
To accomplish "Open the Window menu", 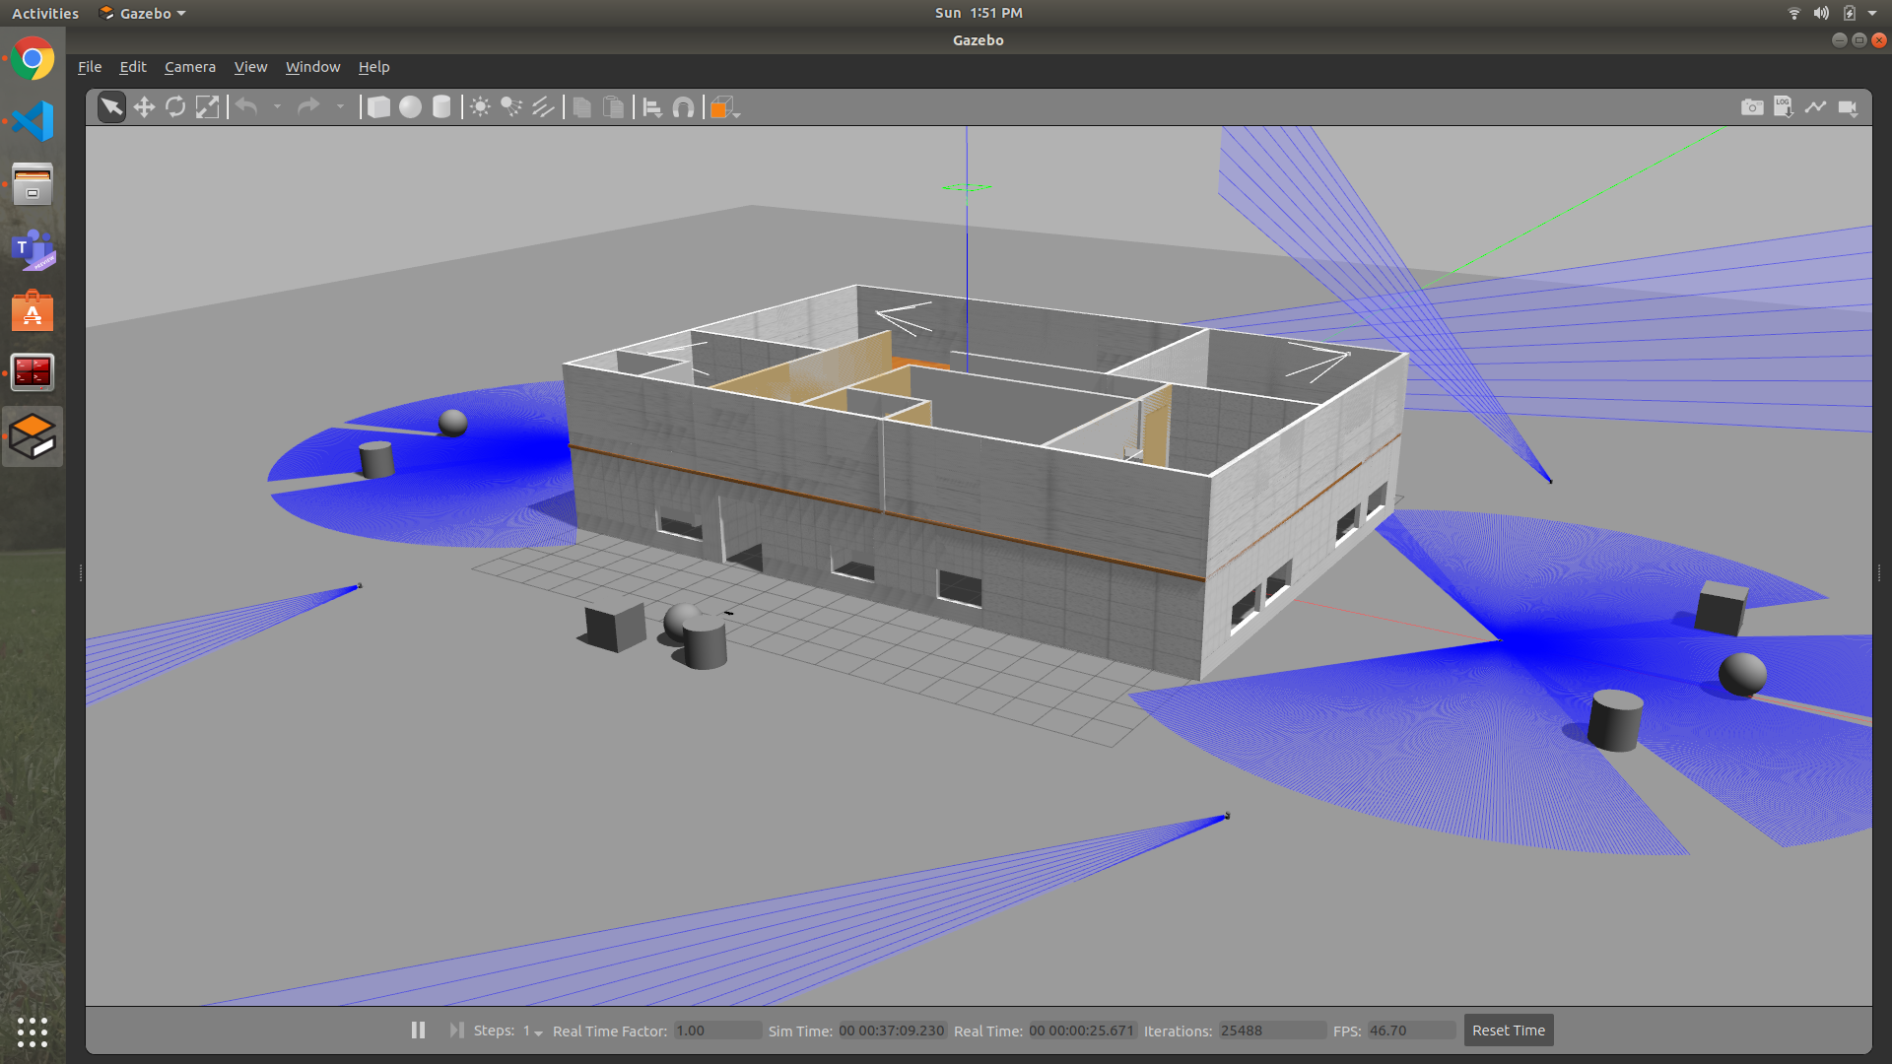I will coord(312,67).
